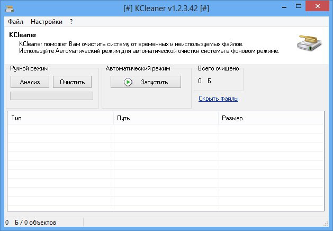The height and width of the screenshot is (231, 333).
Task: Click the Анализ button
Action: 30,82
